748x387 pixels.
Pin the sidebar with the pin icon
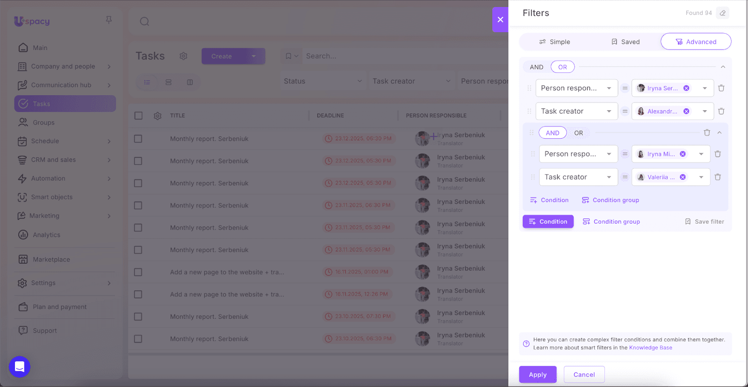[x=109, y=20]
